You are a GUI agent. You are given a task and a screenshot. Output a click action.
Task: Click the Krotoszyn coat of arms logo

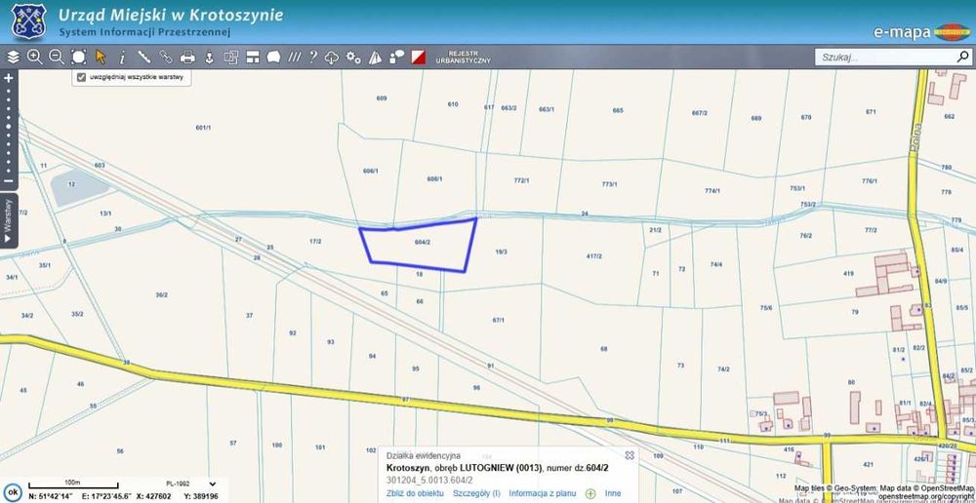(28, 20)
